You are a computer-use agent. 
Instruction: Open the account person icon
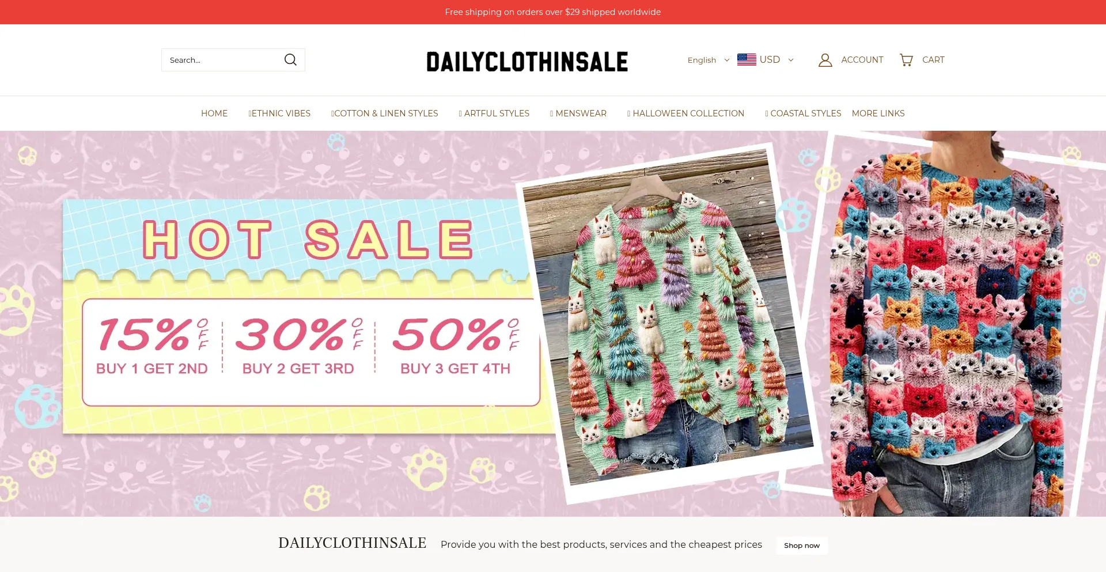[825, 60]
